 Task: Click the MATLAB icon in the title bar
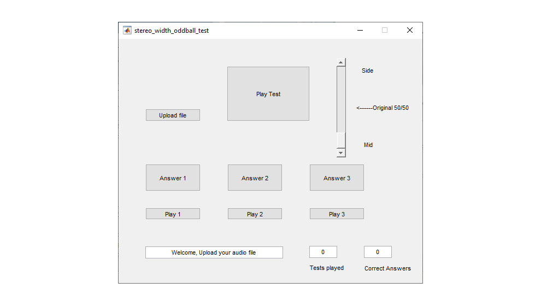pyautogui.click(x=127, y=31)
